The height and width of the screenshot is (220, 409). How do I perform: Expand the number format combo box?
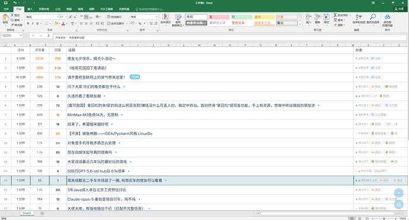click(156, 17)
